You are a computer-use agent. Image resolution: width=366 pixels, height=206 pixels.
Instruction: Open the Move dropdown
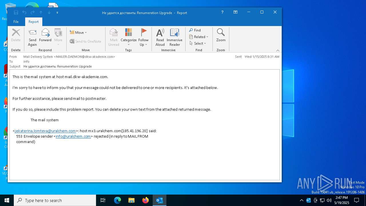click(x=78, y=33)
